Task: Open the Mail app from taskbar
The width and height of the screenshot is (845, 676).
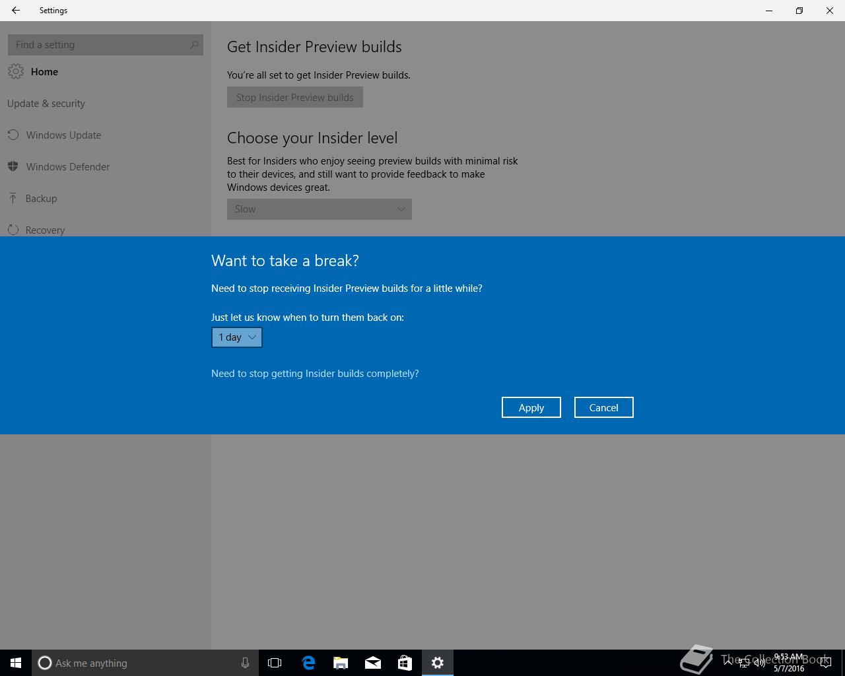Action: (x=373, y=663)
